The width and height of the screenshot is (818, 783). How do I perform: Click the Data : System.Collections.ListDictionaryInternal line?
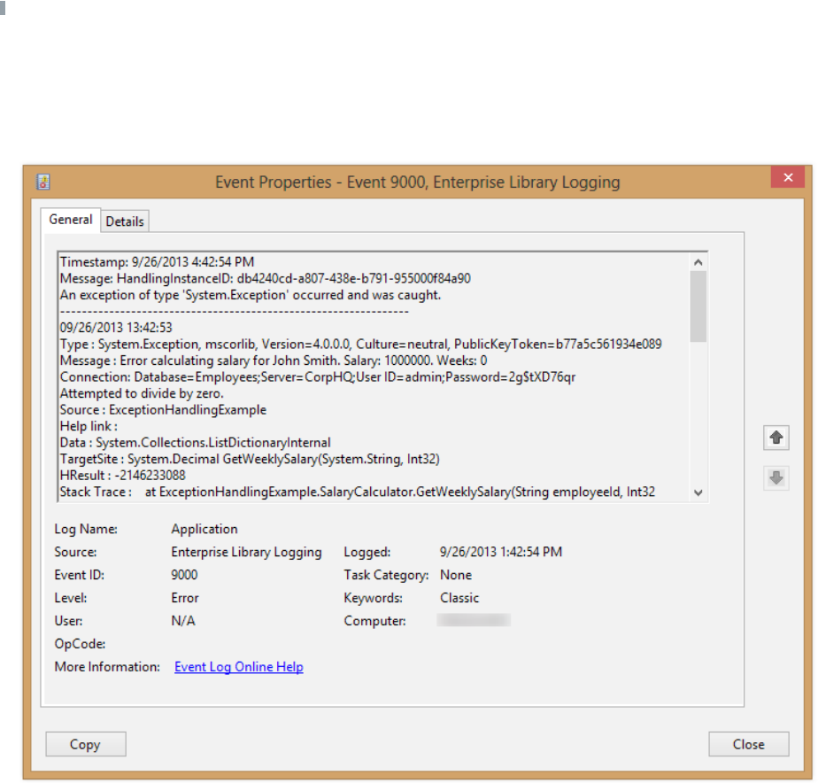pyautogui.click(x=195, y=443)
